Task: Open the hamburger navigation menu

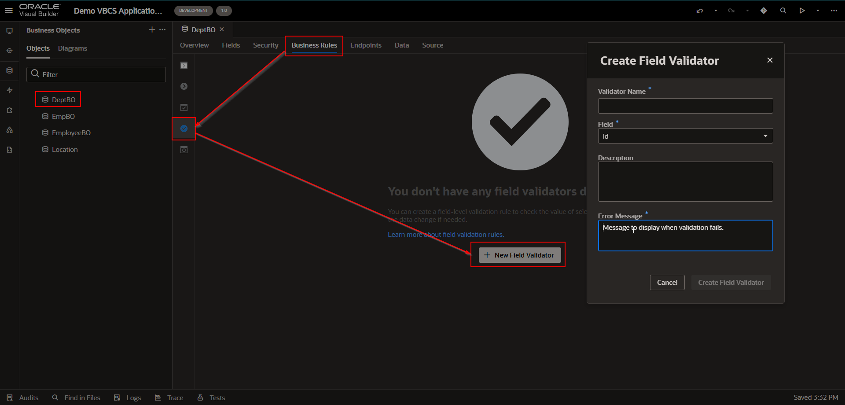Action: click(9, 10)
